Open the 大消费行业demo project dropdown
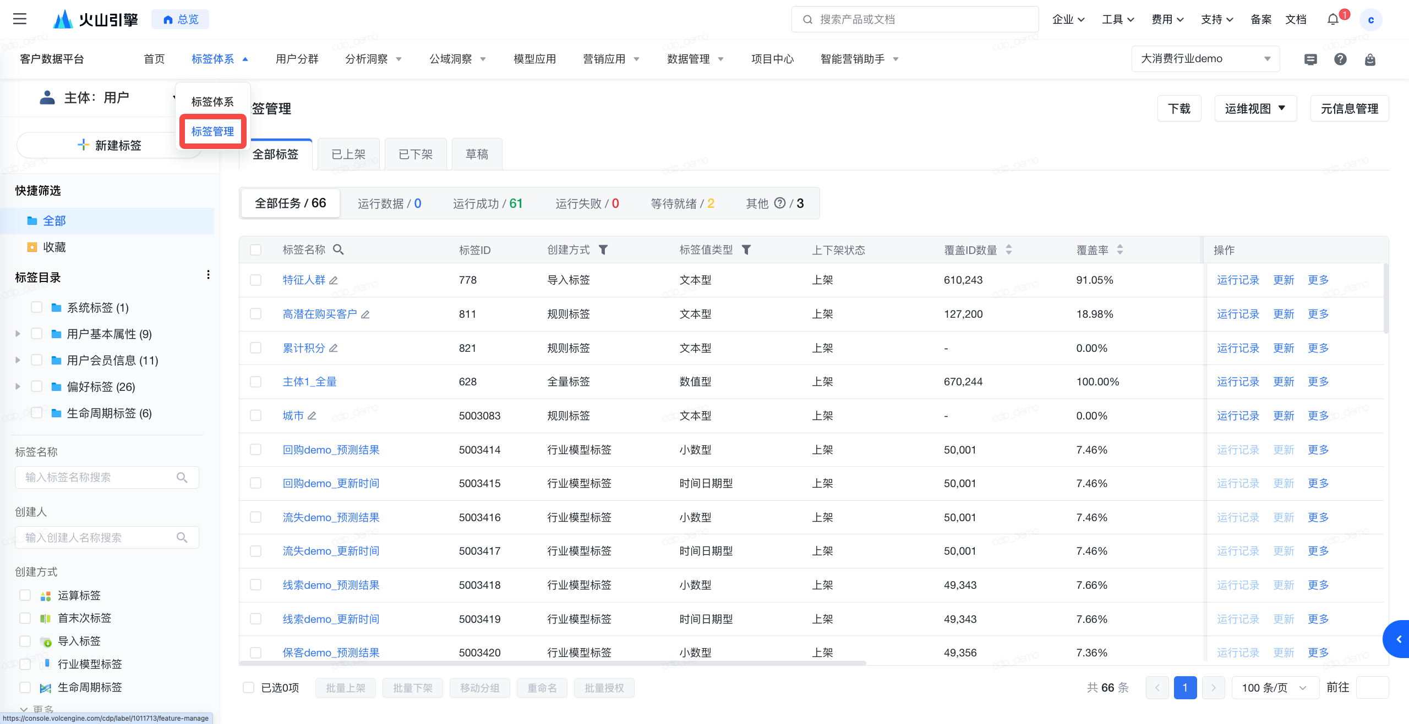Image resolution: width=1409 pixels, height=724 pixels. [x=1205, y=59]
